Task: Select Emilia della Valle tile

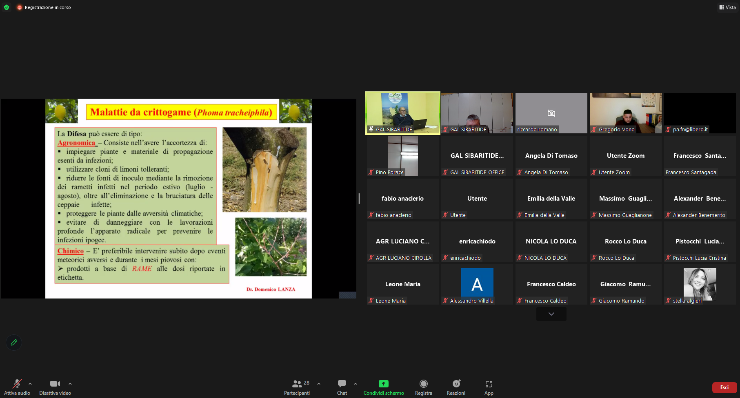Action: (551, 199)
